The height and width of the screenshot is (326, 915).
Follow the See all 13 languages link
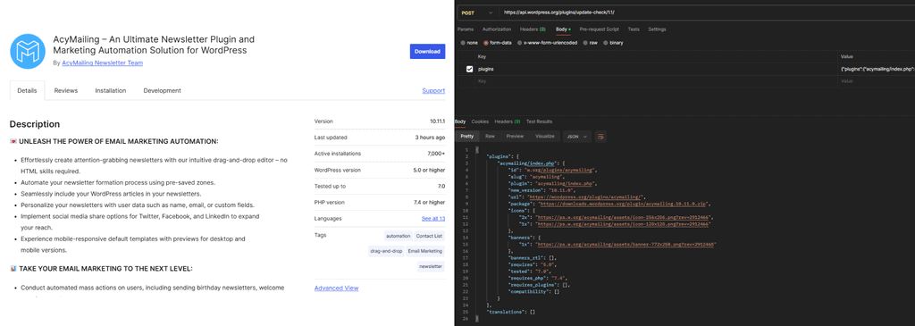[433, 219]
